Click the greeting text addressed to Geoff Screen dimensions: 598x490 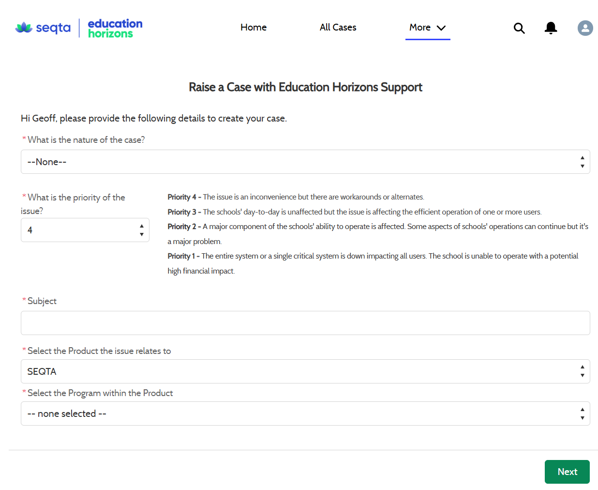coord(154,118)
